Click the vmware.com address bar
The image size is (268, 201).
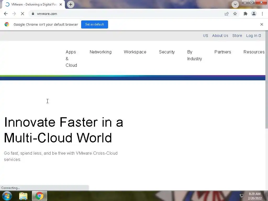tap(126, 14)
